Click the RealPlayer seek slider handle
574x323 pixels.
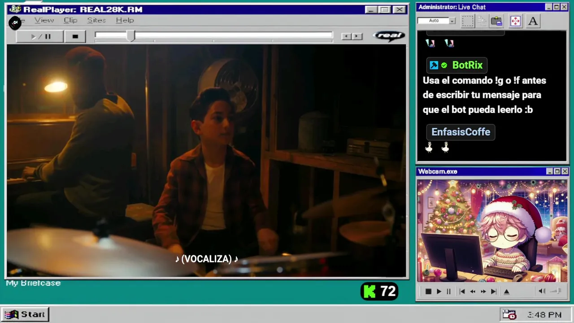[130, 36]
